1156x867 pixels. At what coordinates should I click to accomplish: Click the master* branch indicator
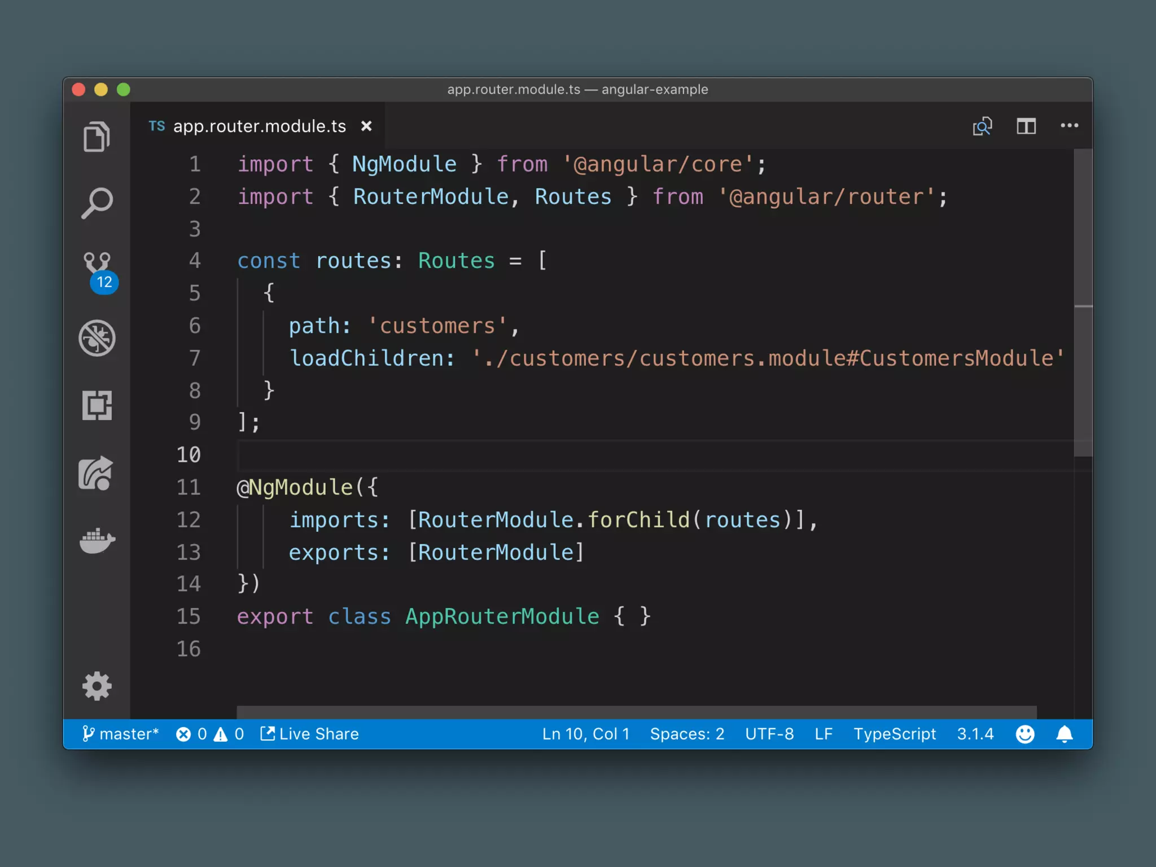click(x=120, y=734)
